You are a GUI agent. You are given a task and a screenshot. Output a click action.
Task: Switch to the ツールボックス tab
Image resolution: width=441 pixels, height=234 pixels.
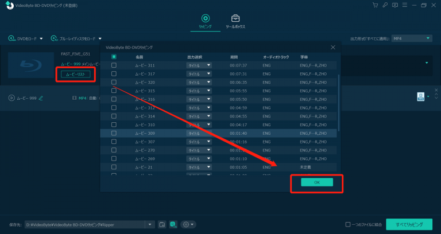pyautogui.click(x=235, y=22)
